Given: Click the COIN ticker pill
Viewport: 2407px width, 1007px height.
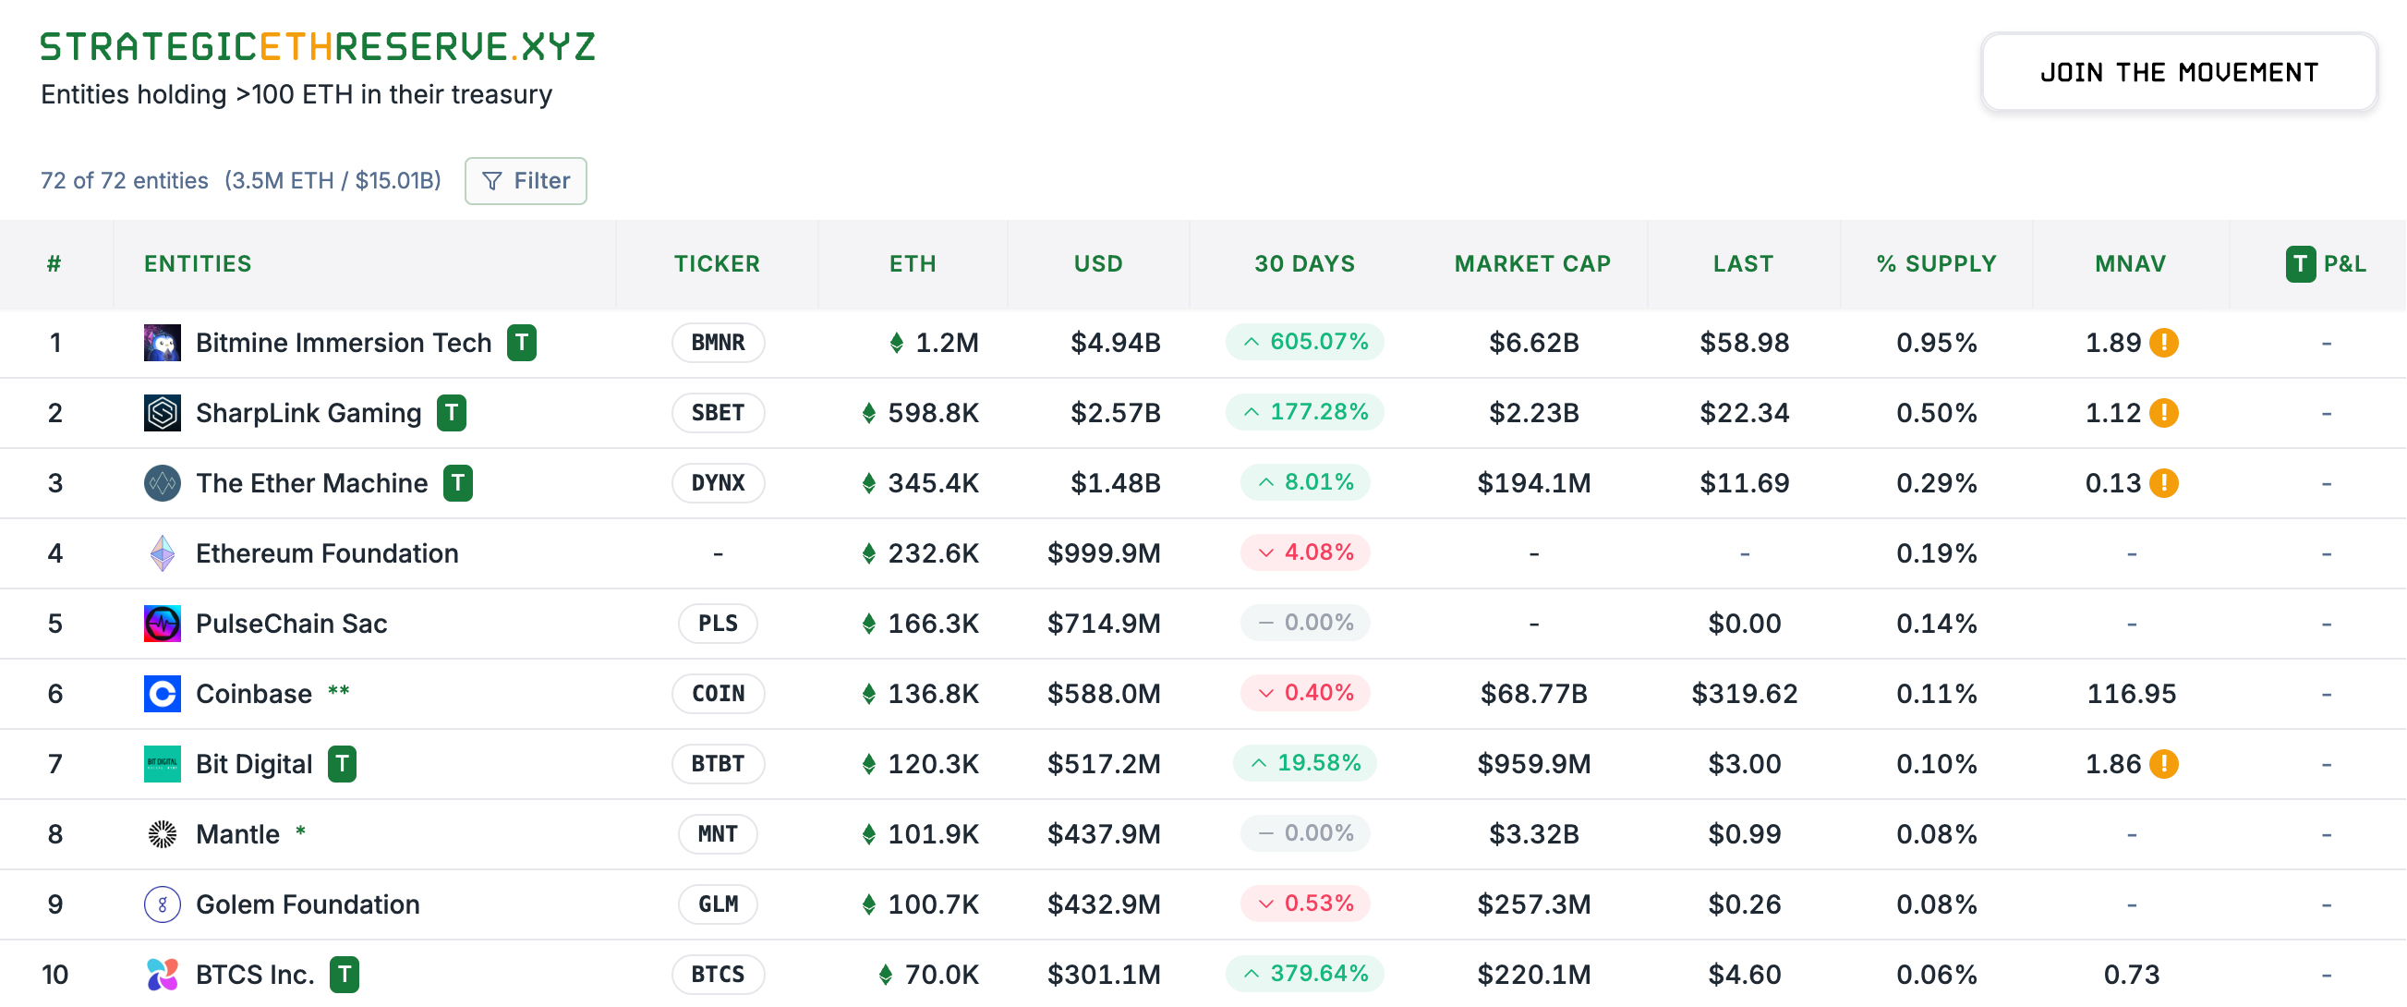Looking at the screenshot, I should tap(718, 693).
